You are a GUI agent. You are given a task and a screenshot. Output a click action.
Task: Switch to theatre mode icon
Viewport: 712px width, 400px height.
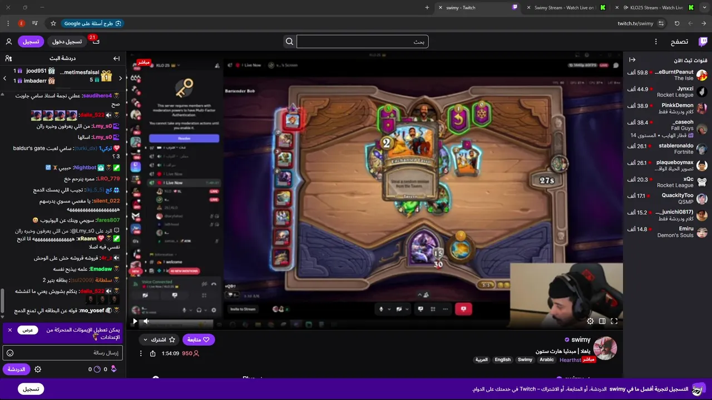(602, 321)
